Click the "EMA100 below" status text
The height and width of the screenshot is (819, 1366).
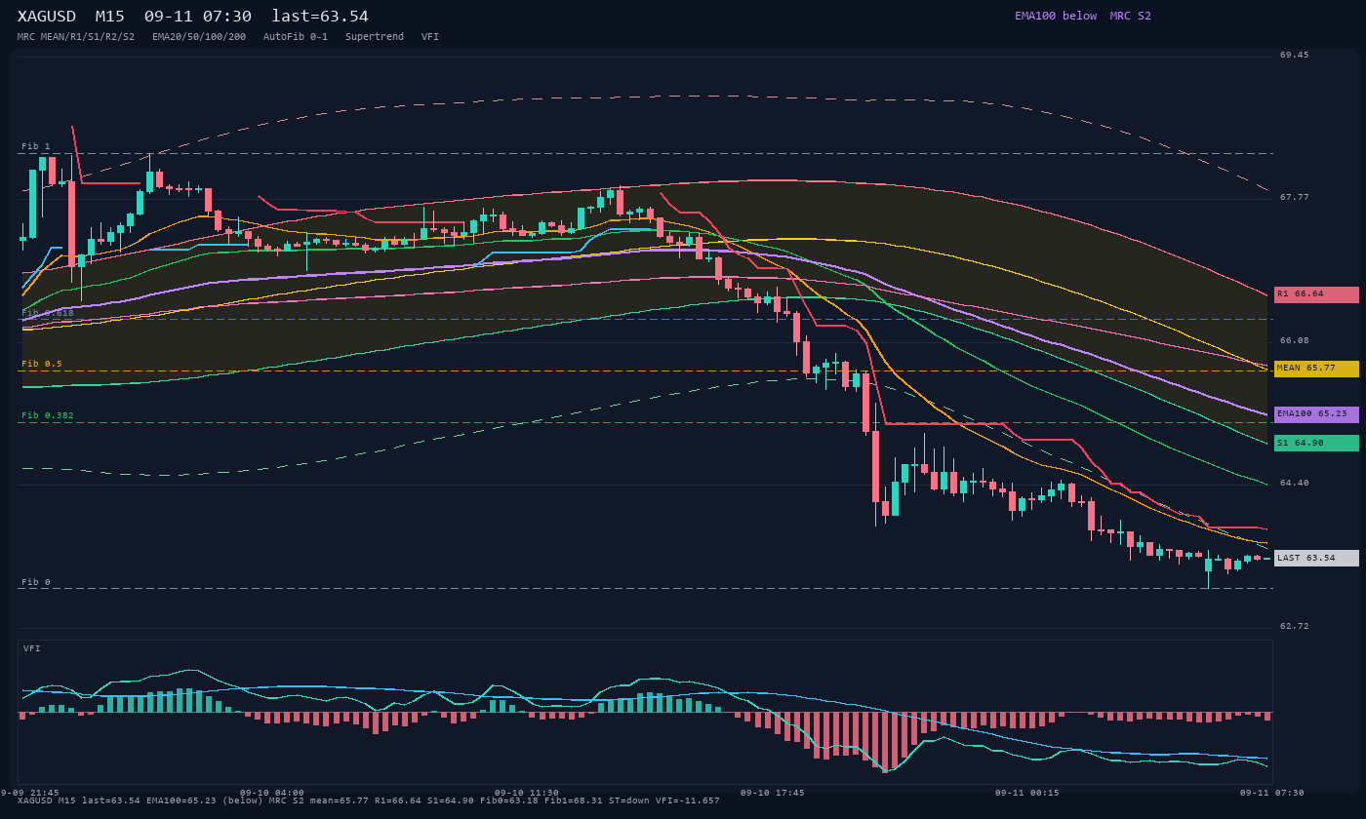click(1056, 16)
